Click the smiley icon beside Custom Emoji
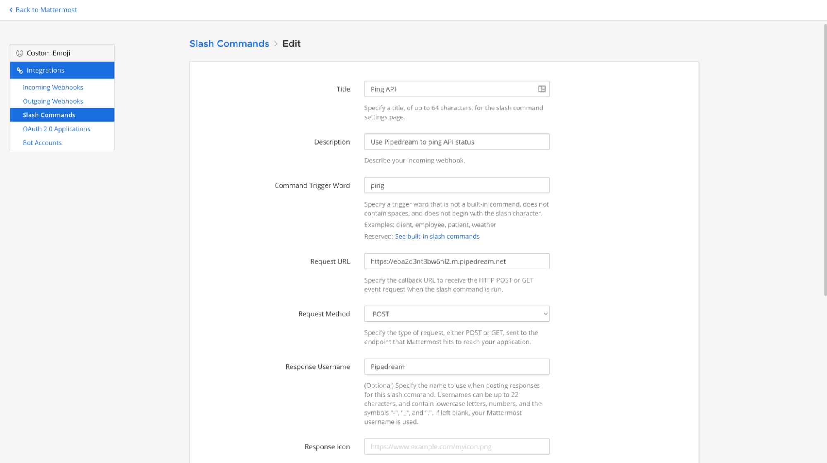The image size is (827, 463). tap(19, 53)
